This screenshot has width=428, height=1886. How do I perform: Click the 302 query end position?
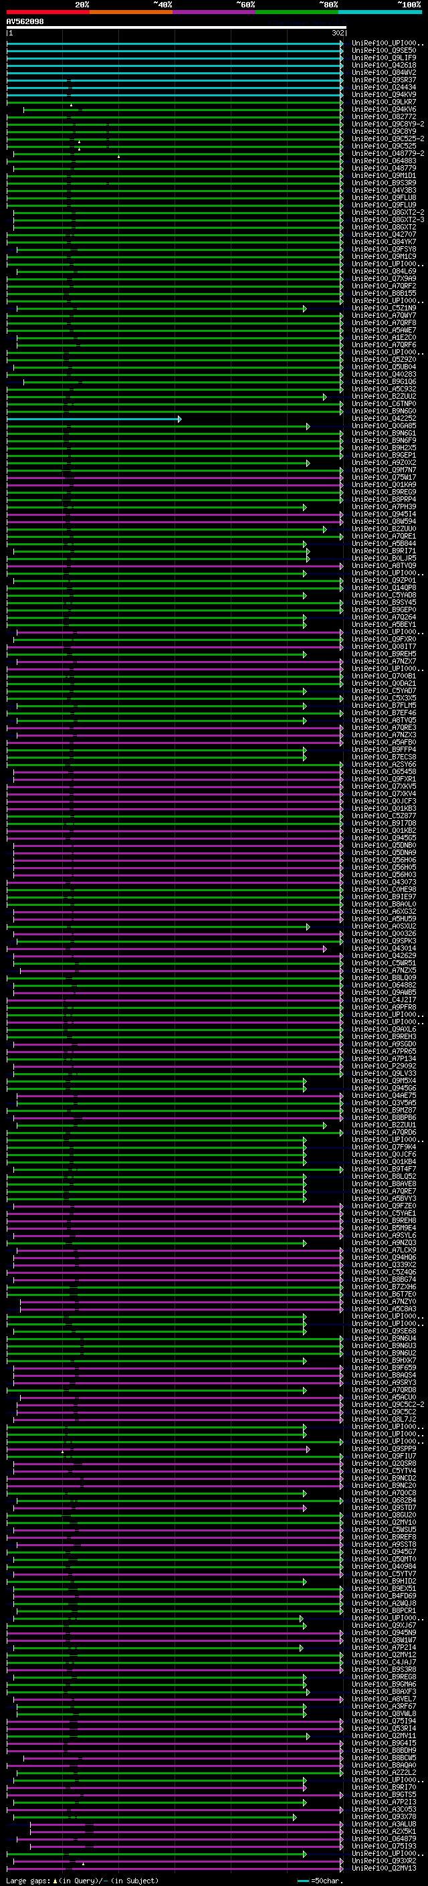338,33
